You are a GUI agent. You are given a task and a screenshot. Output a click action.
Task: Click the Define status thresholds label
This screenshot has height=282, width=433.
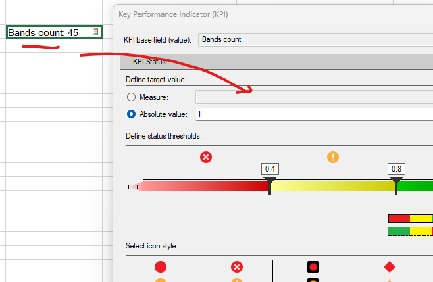(164, 136)
